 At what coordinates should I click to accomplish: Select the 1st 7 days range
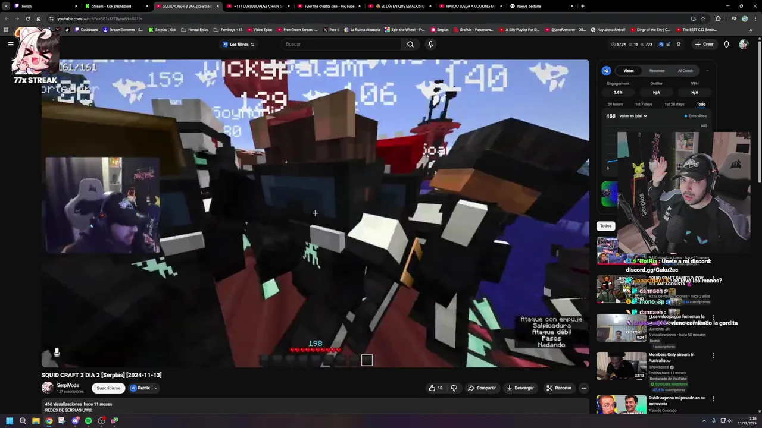click(x=644, y=104)
